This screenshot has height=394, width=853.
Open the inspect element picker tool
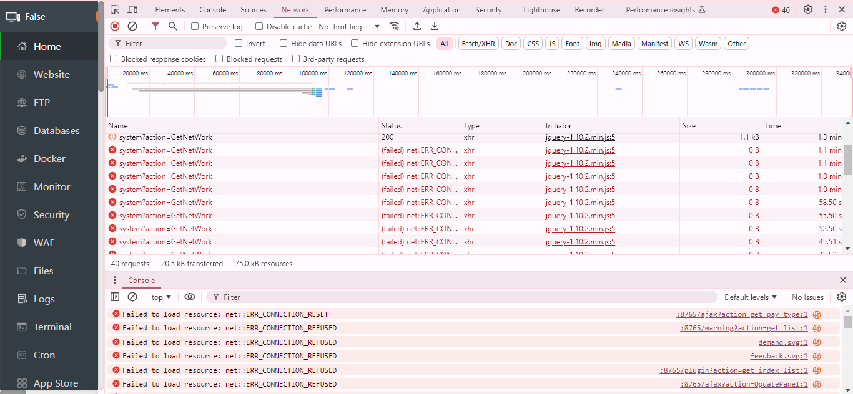click(x=115, y=10)
